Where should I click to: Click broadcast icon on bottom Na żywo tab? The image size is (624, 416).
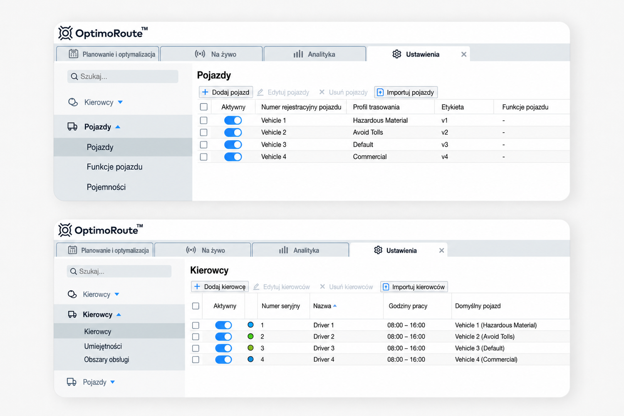[191, 250]
